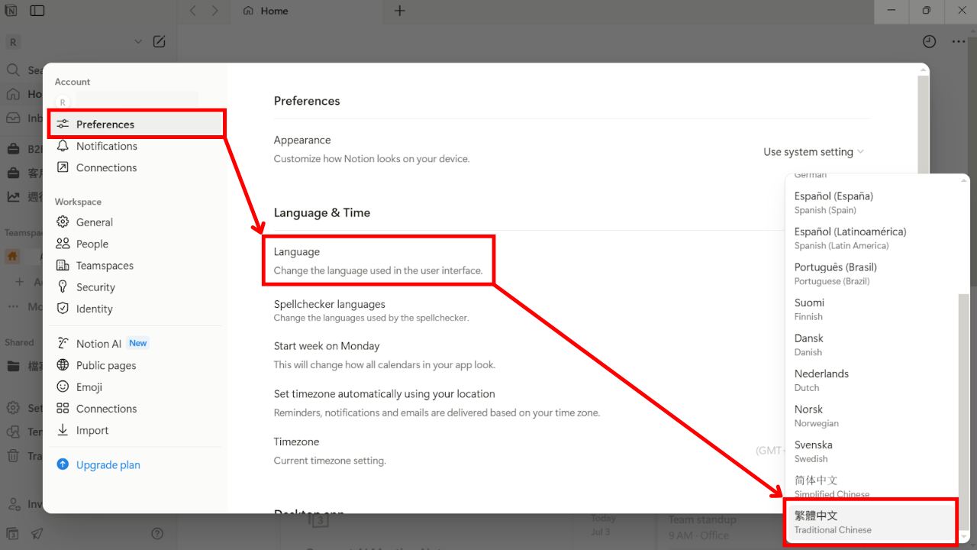Screen dimensions: 977x550
Task: Click the megaphone icon at sidebar bottom
Action: (x=37, y=533)
